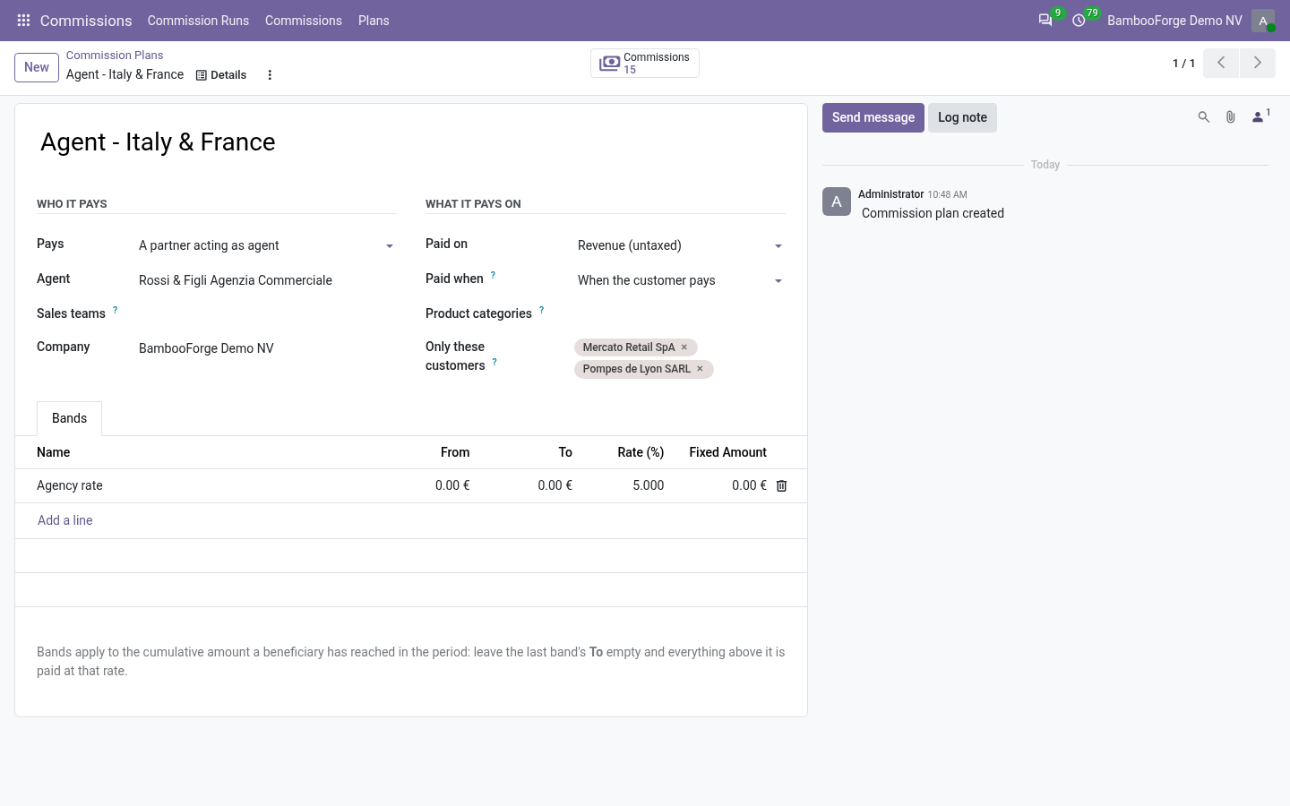
Task: Click Log note button
Action: tap(962, 117)
